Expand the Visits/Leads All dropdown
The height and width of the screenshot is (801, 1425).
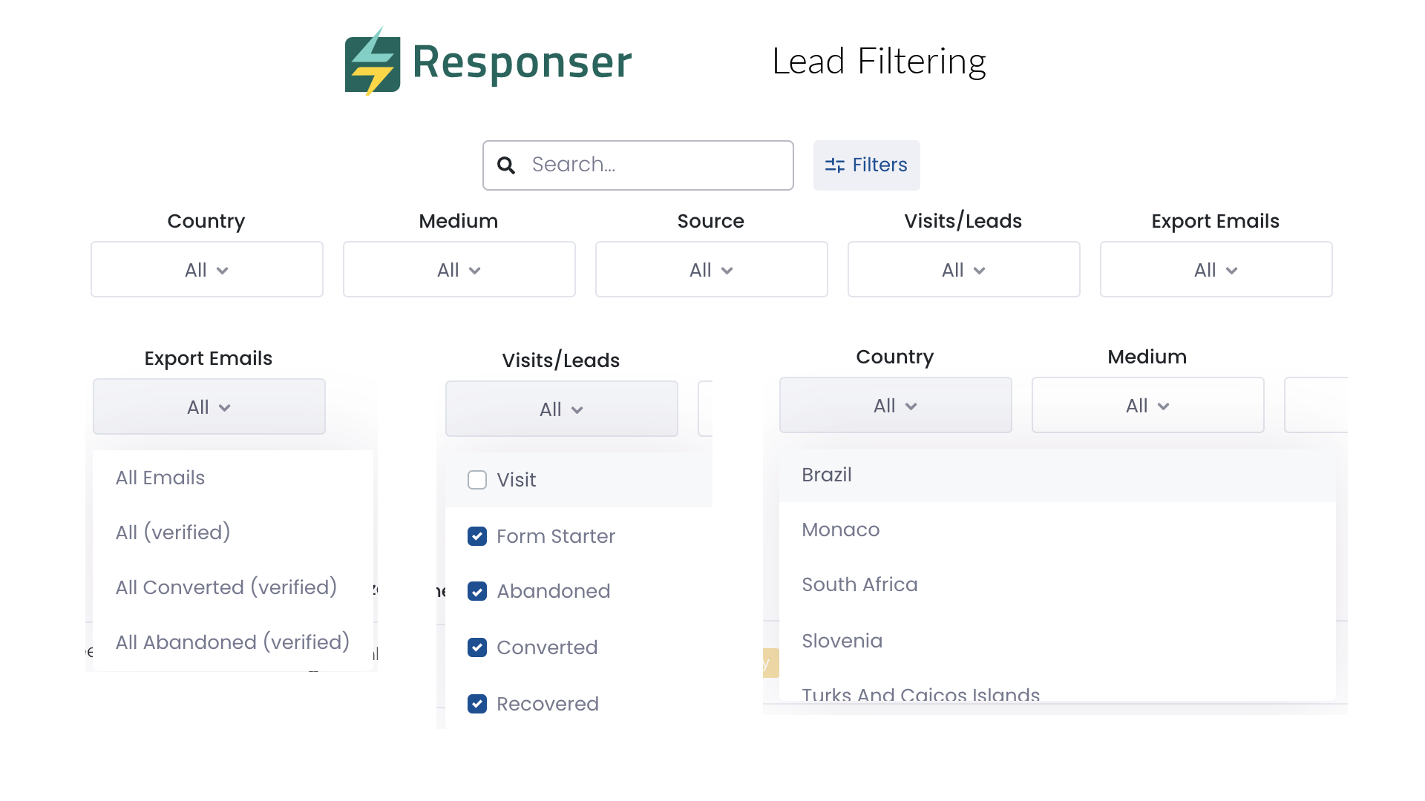[x=561, y=409]
